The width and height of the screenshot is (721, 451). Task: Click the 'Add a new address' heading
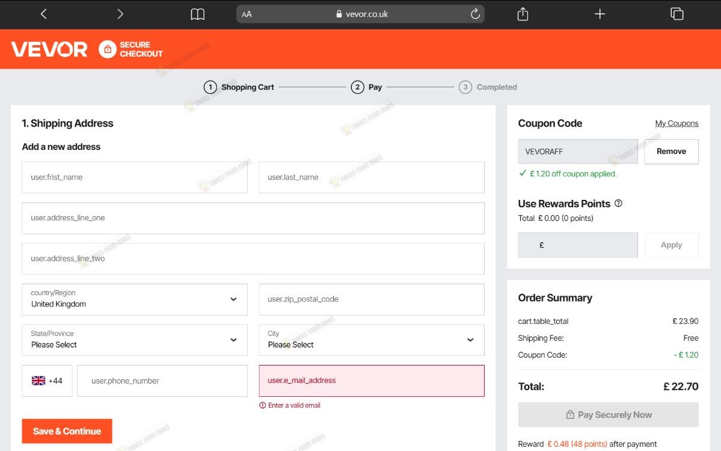(x=61, y=147)
